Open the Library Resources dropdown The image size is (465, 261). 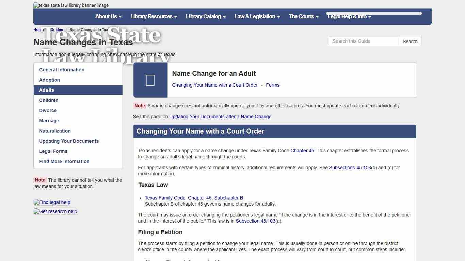[153, 16]
